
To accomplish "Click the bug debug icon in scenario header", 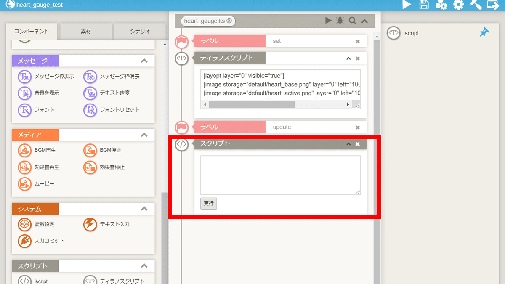I will pyautogui.click(x=340, y=21).
